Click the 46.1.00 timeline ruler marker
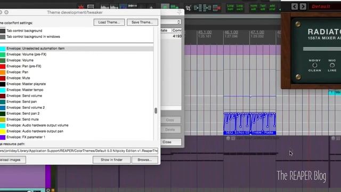The width and height of the screenshot is (341, 192). coord(231,32)
